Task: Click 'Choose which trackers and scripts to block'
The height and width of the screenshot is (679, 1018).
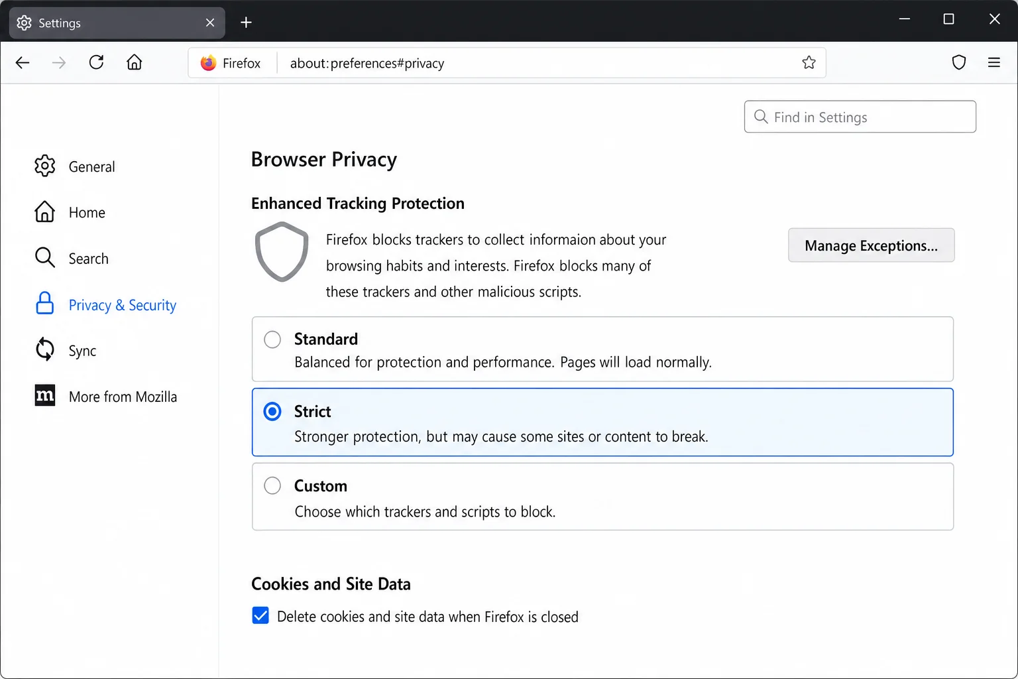Action: 425,511
